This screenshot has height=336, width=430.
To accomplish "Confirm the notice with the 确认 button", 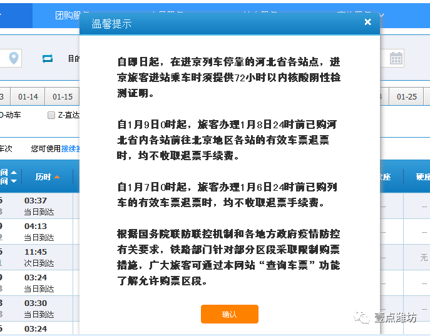I will click(x=230, y=314).
